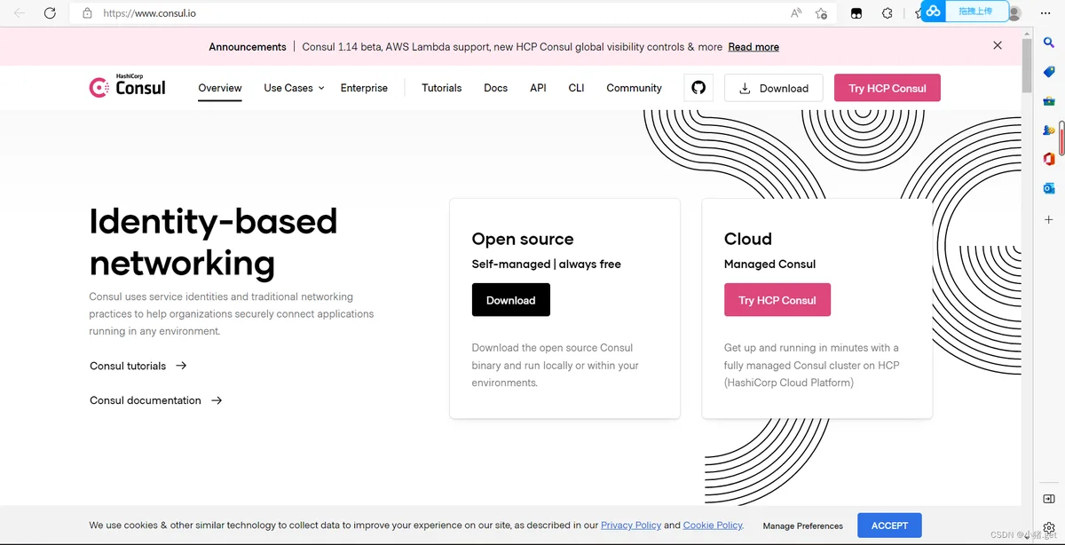Hide the Edge sidebar panel

tap(1048, 499)
